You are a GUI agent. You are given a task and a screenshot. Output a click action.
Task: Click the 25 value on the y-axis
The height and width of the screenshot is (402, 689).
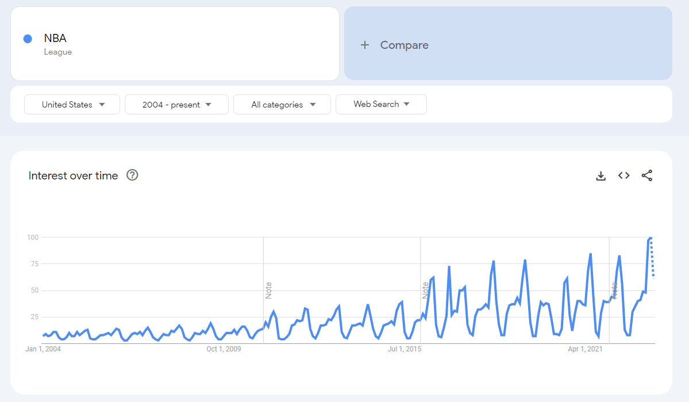click(34, 317)
